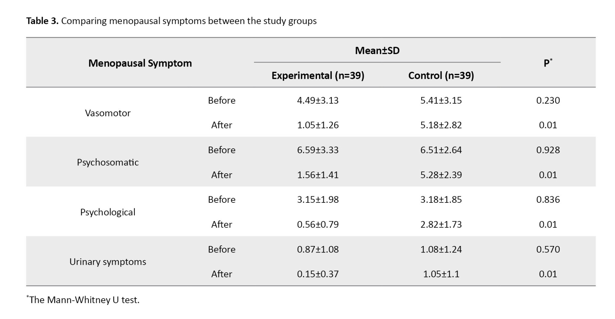Select the Psychological row label
Viewport: 615px width, 319px height.
click(108, 212)
